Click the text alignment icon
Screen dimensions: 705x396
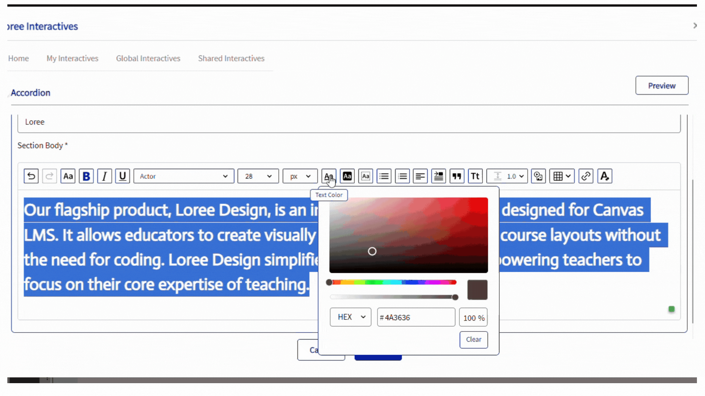(420, 176)
